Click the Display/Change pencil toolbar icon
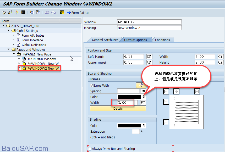Image resolution: width=225 pixels, height=152 pixels. point(4,12)
